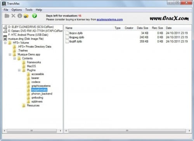Collapse the Musique-Demo.app tree node
This screenshot has width=194, height=141.
pyautogui.click(x=10, y=55)
